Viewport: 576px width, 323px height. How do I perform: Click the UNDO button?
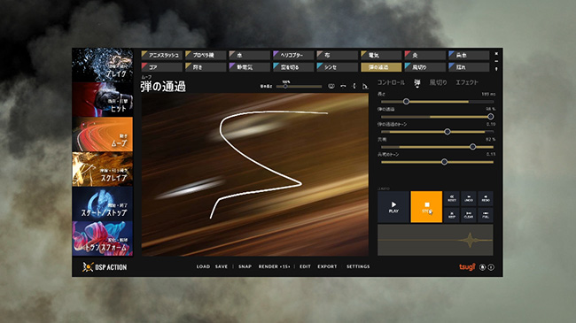click(x=469, y=198)
